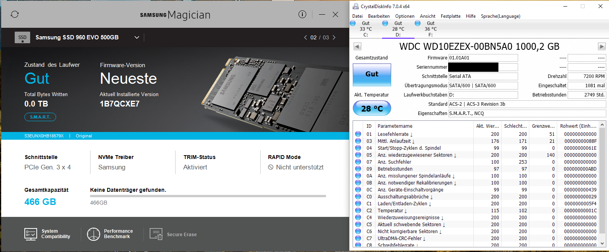This screenshot has height=252, width=609.
Task: Select Anz. Geräte-Einschaltvorgänge row text
Action: point(411,190)
